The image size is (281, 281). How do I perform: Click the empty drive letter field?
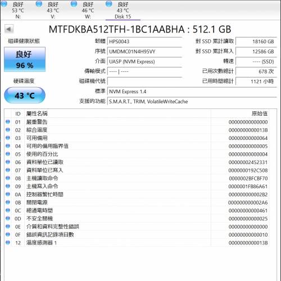point(144,81)
